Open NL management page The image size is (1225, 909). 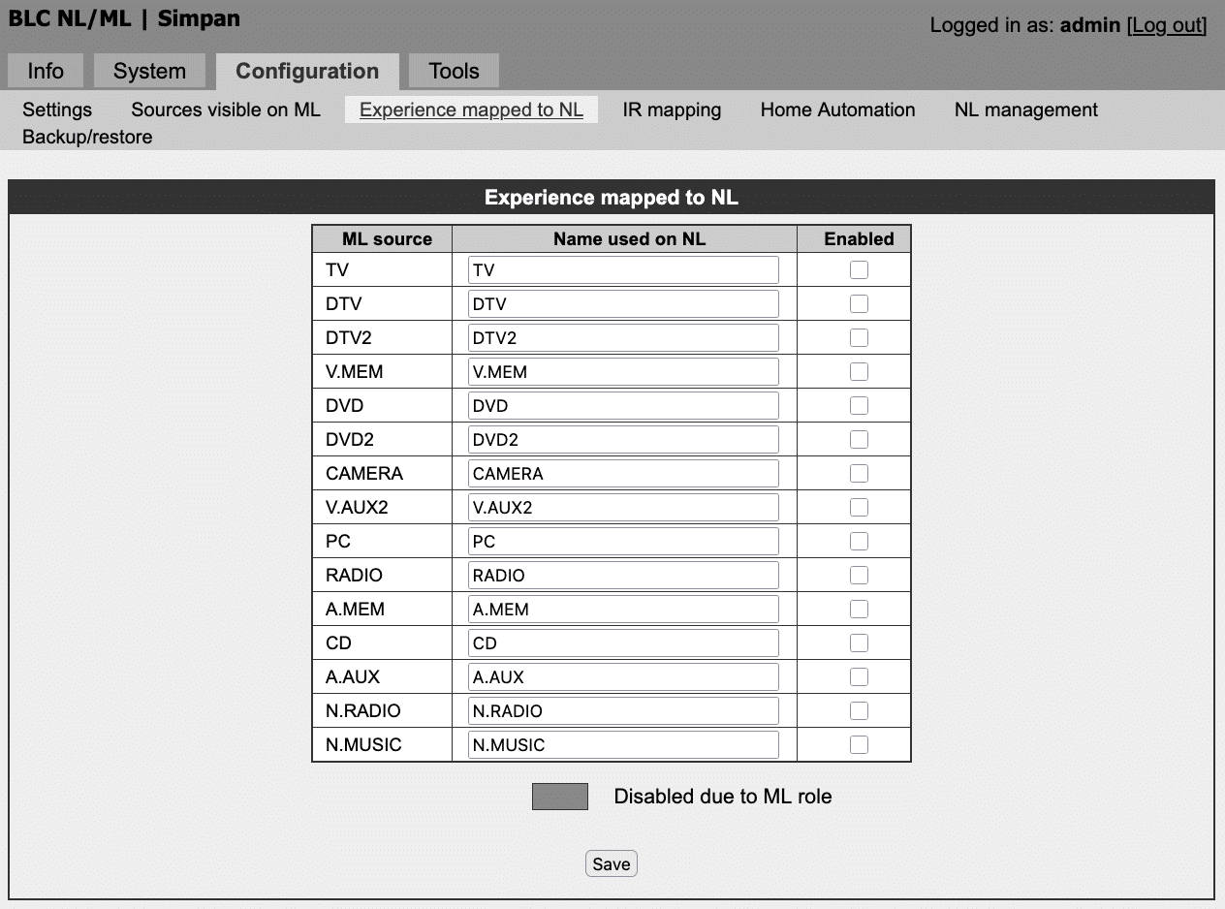pos(1025,110)
